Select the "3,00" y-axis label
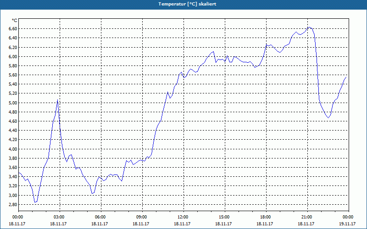Image resolution: width=367 pixels, height=229 pixels. (13, 196)
